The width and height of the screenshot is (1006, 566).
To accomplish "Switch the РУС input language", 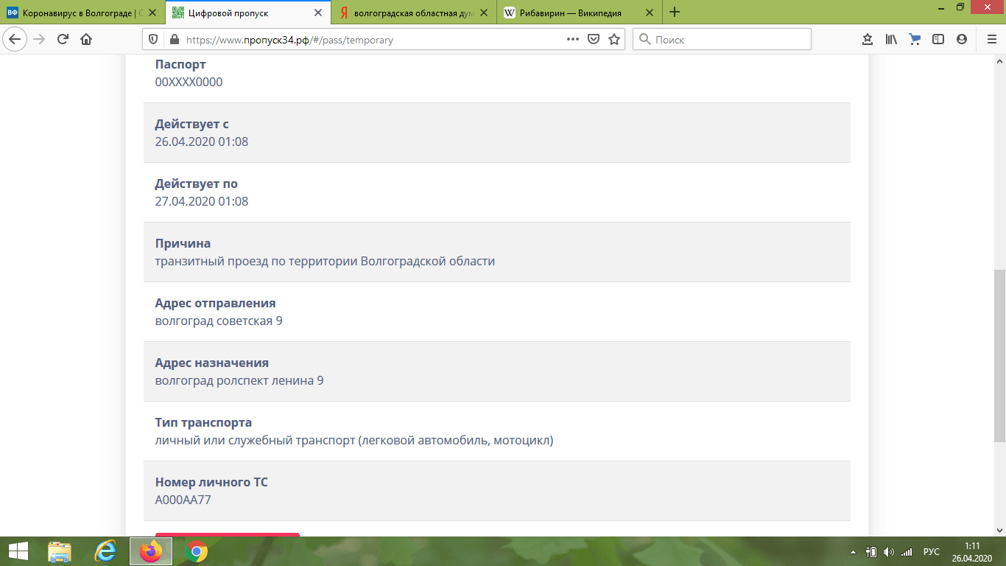I will pyautogui.click(x=932, y=552).
